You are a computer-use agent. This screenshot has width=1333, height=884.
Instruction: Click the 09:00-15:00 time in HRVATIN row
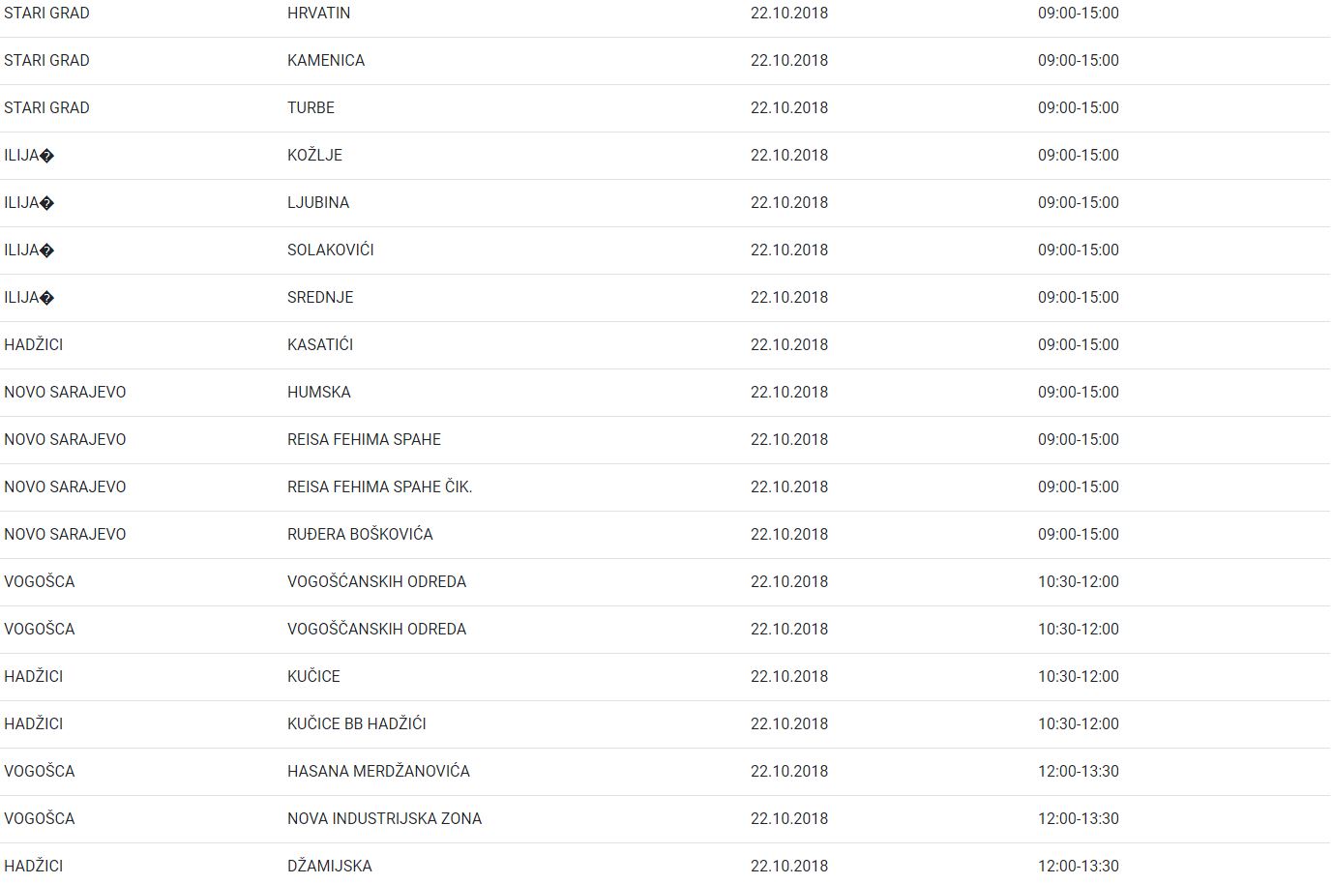tap(1078, 14)
